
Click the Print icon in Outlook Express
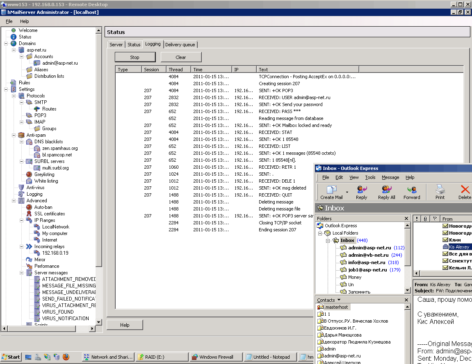click(440, 190)
